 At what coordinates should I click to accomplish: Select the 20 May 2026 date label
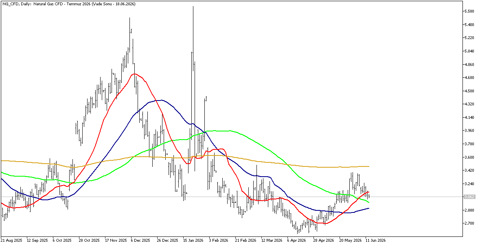coord(350,241)
